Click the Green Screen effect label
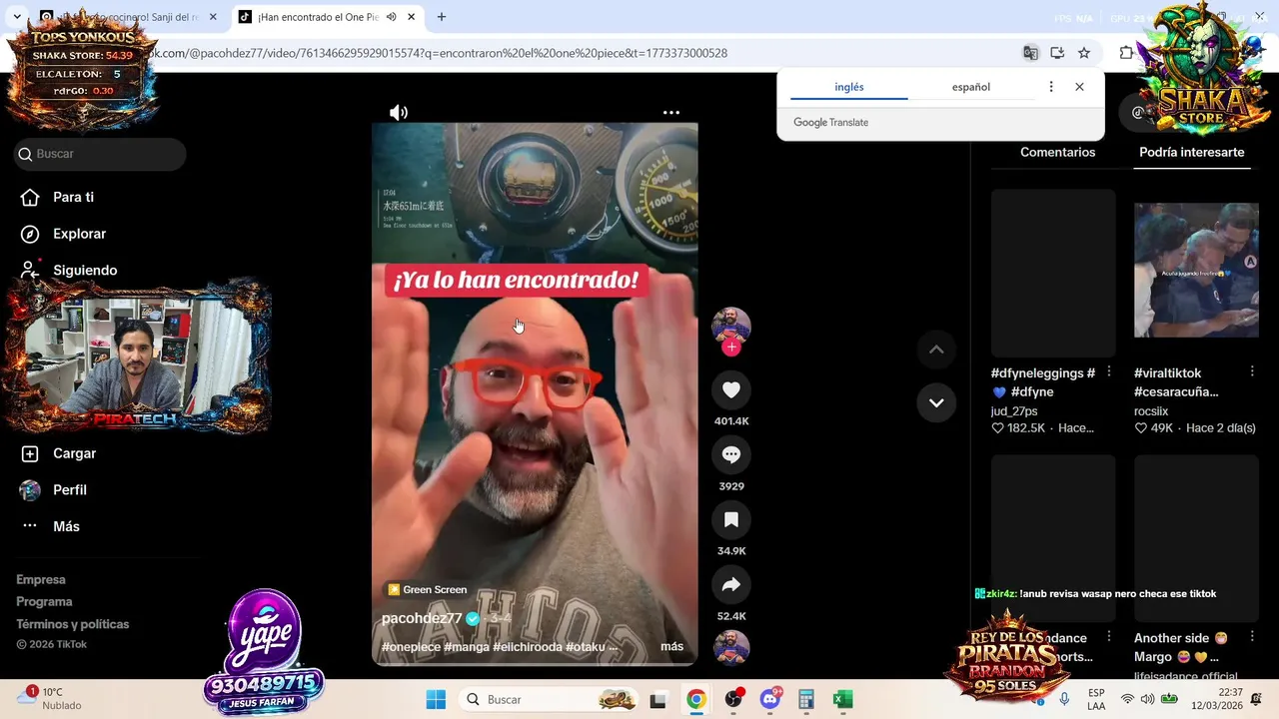The image size is (1279, 719). click(428, 590)
